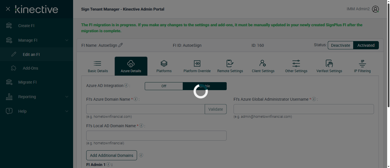Turn Azure AD Integration Off

click(x=164, y=86)
